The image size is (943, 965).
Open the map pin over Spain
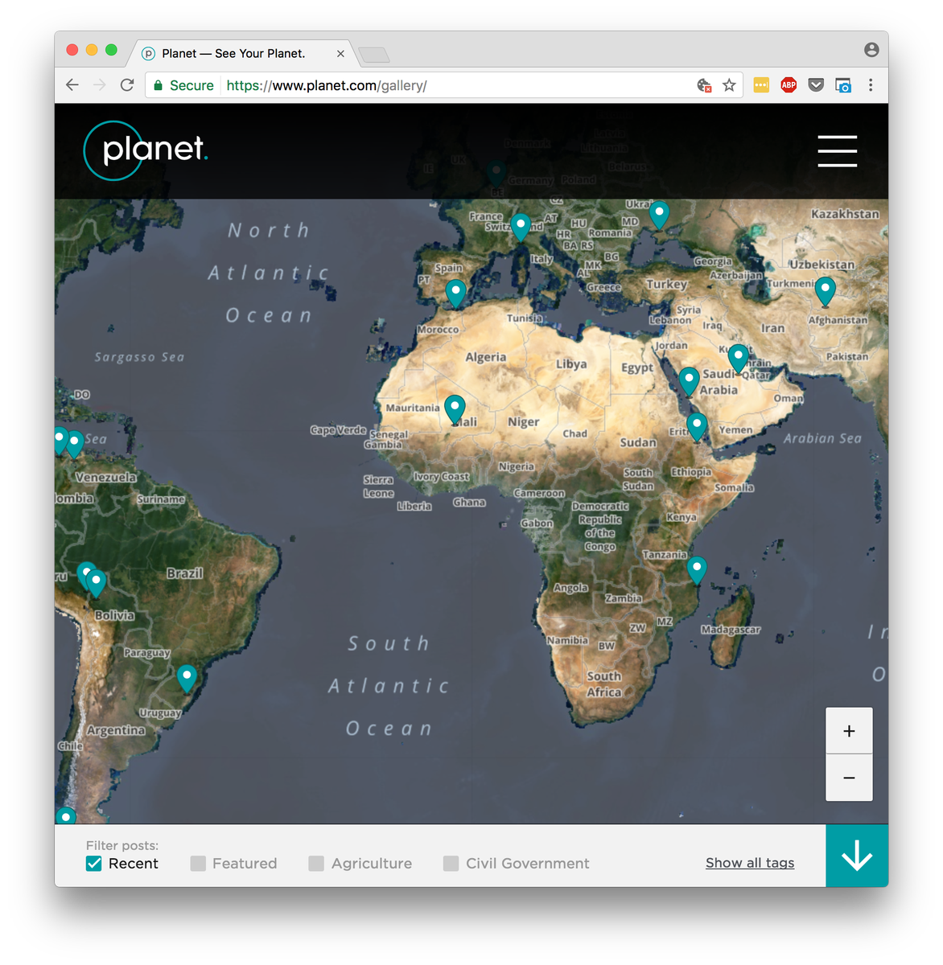(456, 294)
